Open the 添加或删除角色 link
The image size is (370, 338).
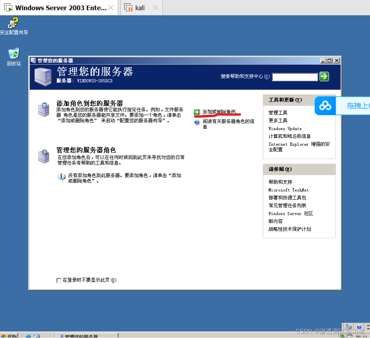click(219, 112)
